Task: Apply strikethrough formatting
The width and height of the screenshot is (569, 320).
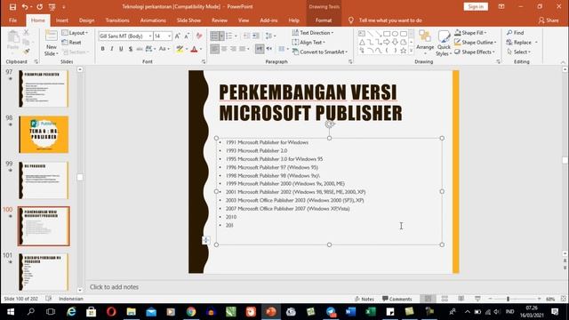Action: click(140, 49)
